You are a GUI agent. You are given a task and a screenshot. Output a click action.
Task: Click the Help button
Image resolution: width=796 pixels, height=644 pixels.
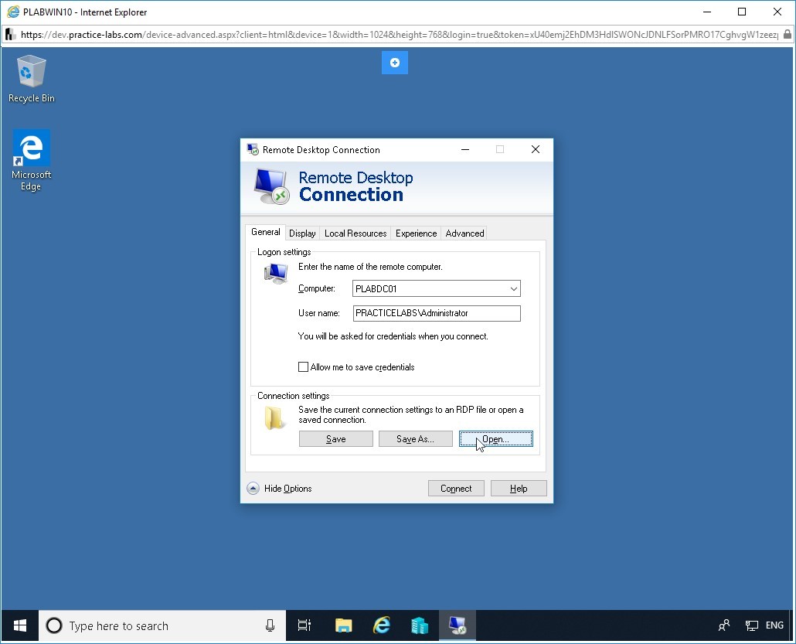pyautogui.click(x=519, y=488)
